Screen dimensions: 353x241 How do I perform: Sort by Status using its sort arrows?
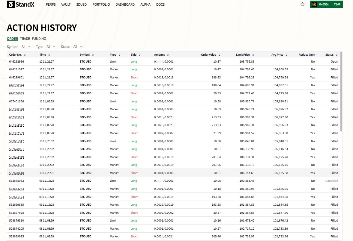click(x=337, y=54)
